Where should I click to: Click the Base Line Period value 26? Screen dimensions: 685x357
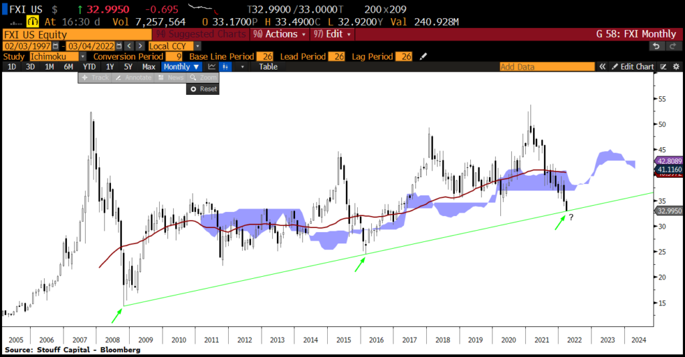pyautogui.click(x=265, y=56)
